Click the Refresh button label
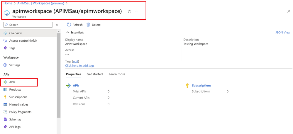Screen dimensions: 293x134 click(x=77, y=25)
